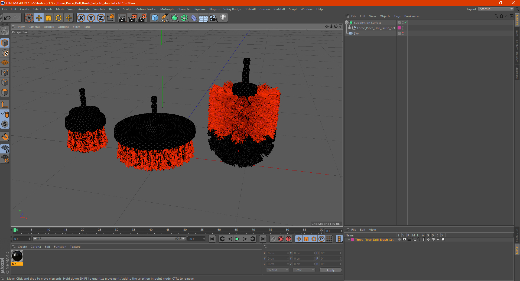Open the Spline Pen tool
The image size is (520, 281).
pos(164,18)
